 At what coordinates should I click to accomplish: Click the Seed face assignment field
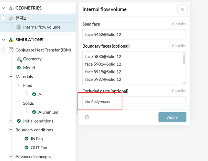point(134,34)
